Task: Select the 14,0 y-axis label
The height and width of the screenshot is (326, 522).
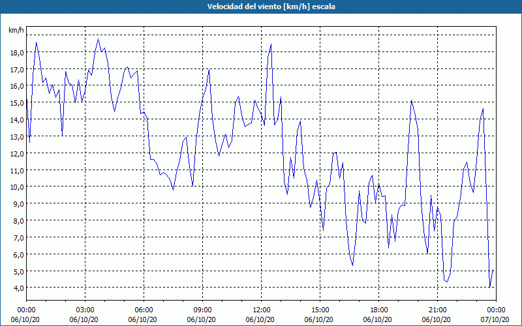Action: tap(18, 120)
